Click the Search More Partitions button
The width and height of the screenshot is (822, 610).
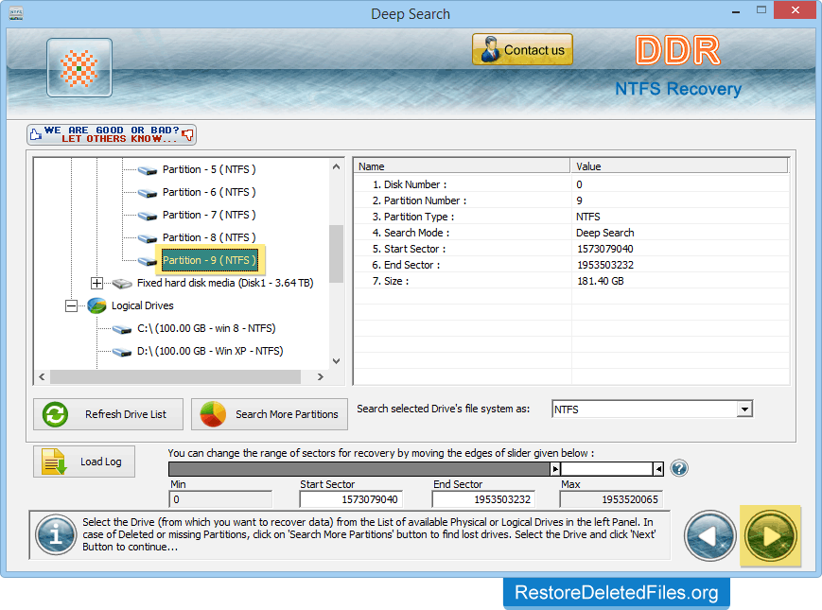[270, 414]
